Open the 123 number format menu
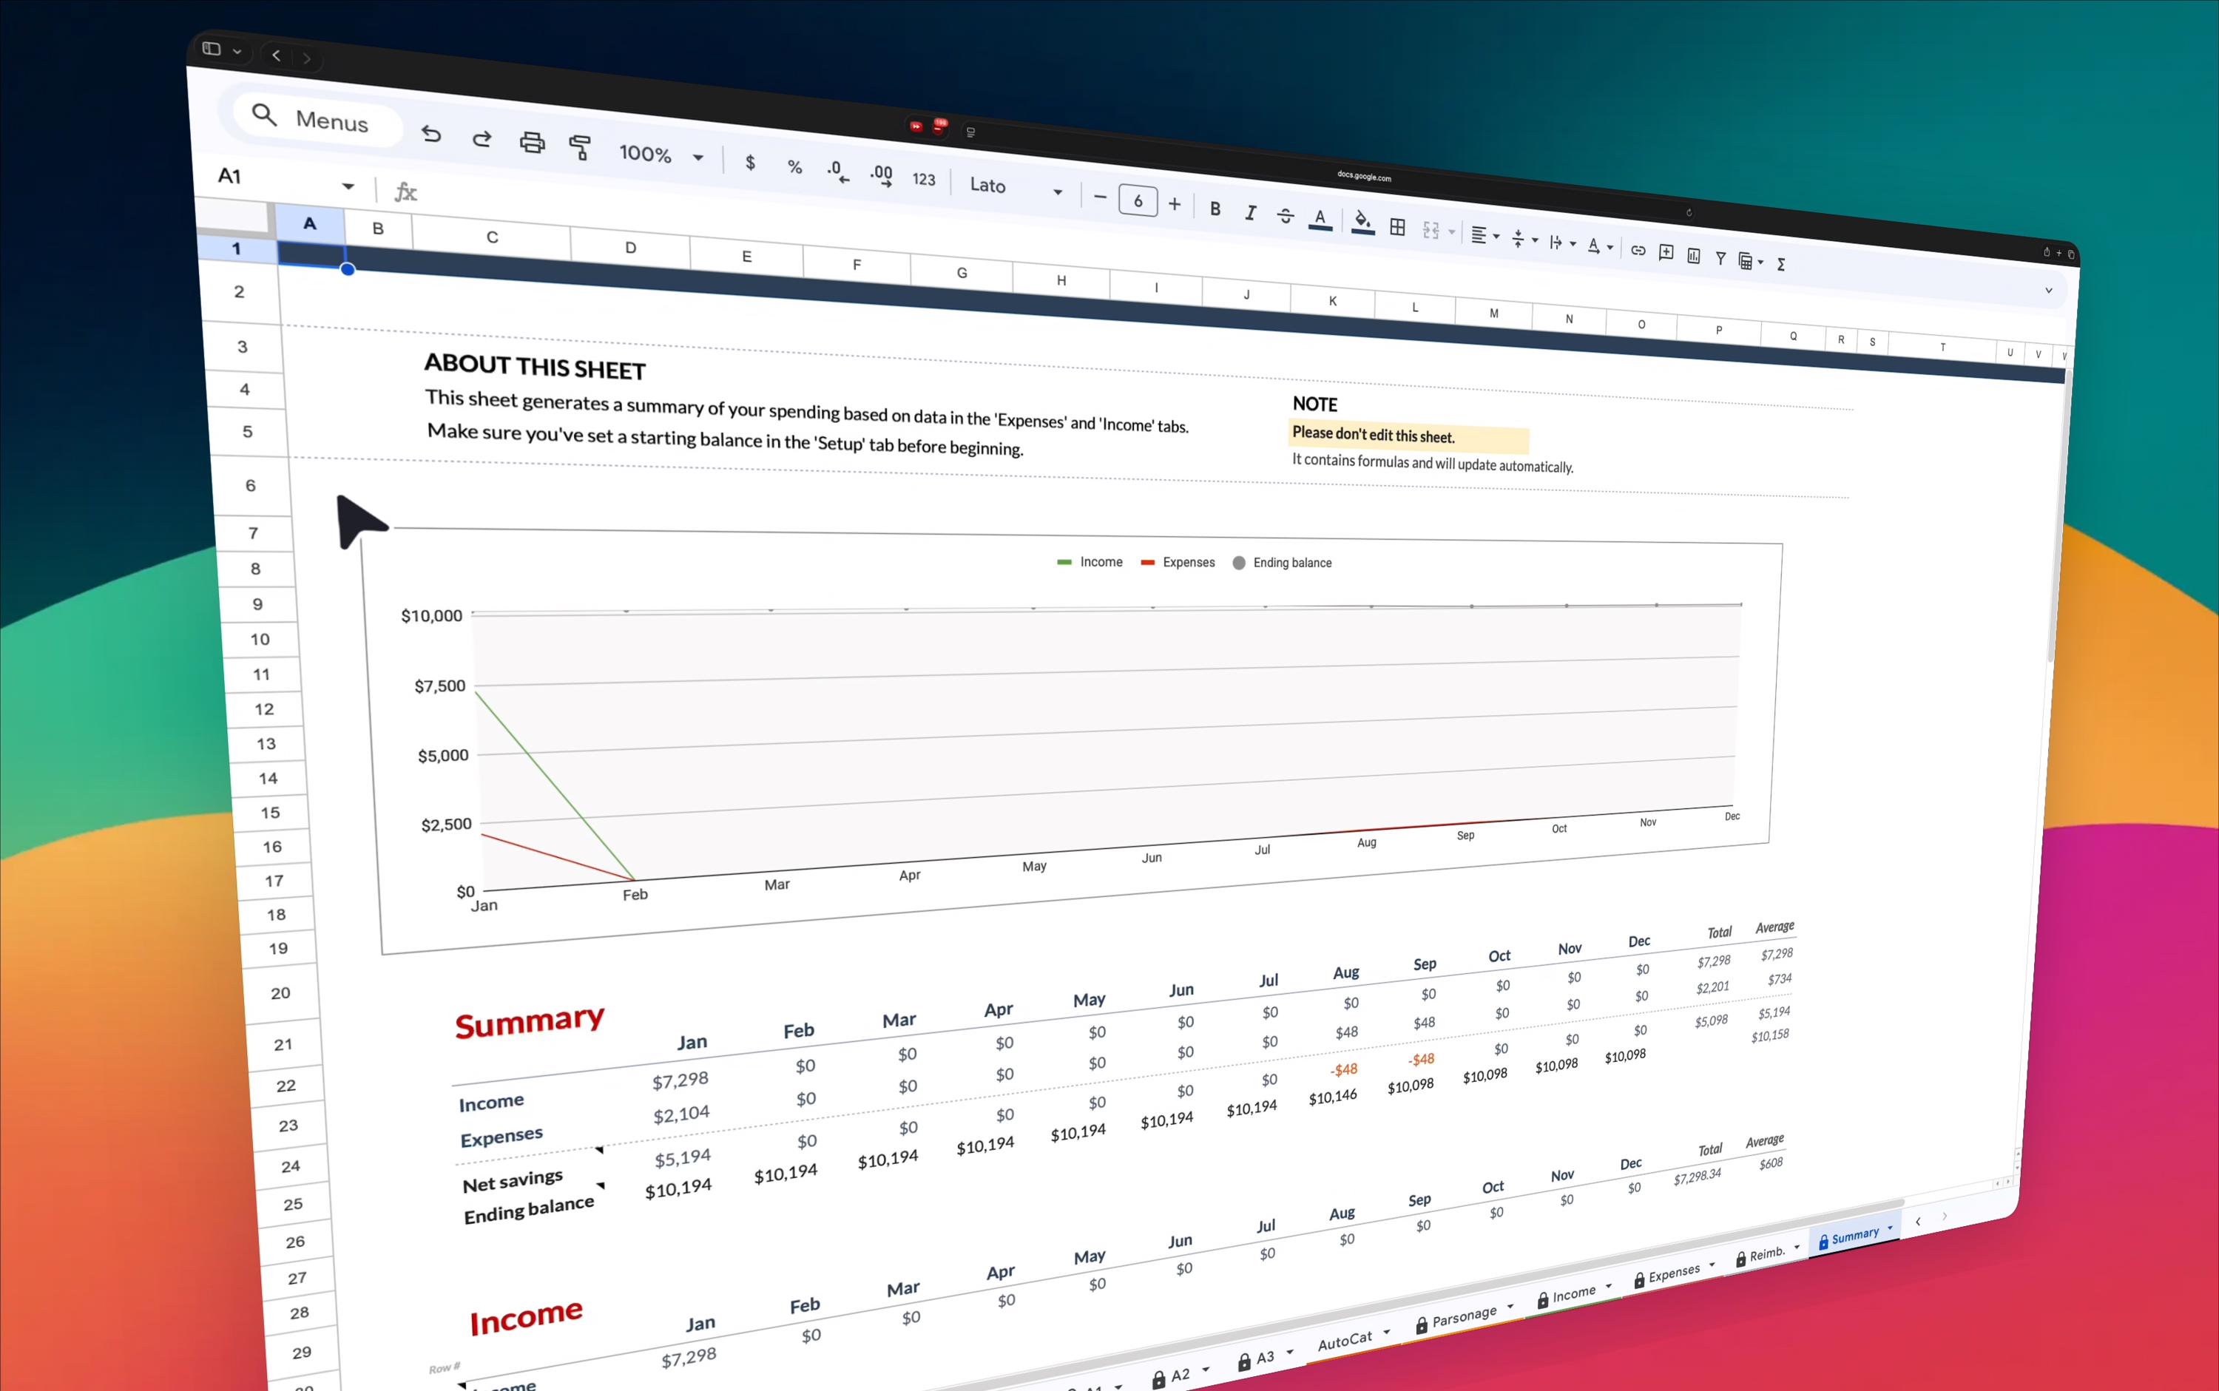Viewport: 2219px width, 1391px height. click(x=924, y=180)
